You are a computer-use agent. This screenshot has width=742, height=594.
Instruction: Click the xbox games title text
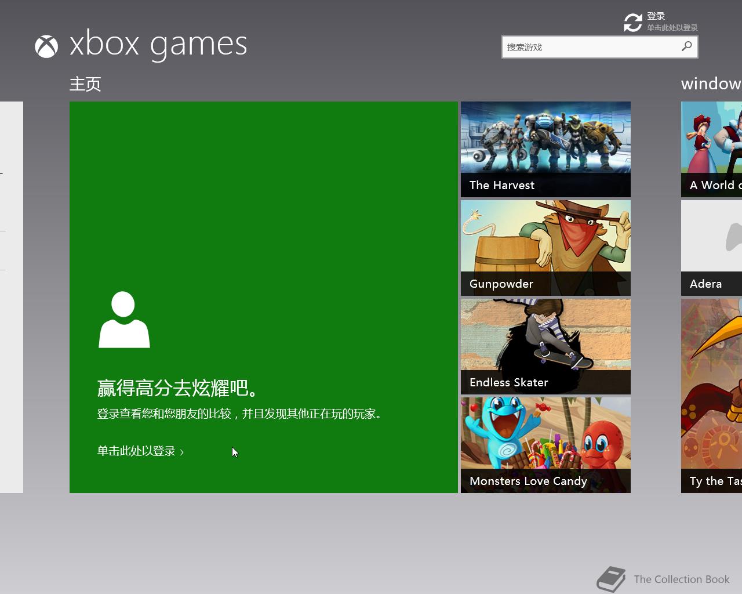158,45
